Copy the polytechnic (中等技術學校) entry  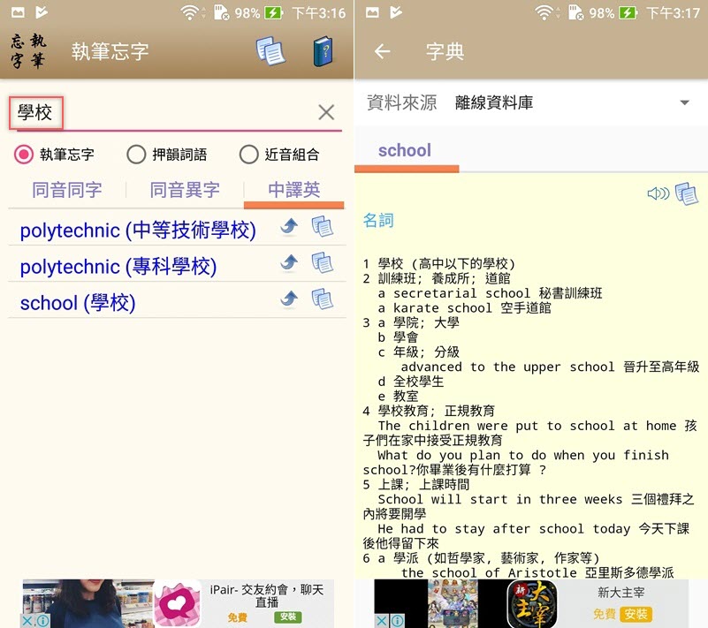(323, 228)
